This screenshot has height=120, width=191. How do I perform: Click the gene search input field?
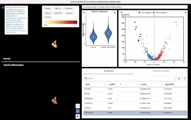click(130, 78)
